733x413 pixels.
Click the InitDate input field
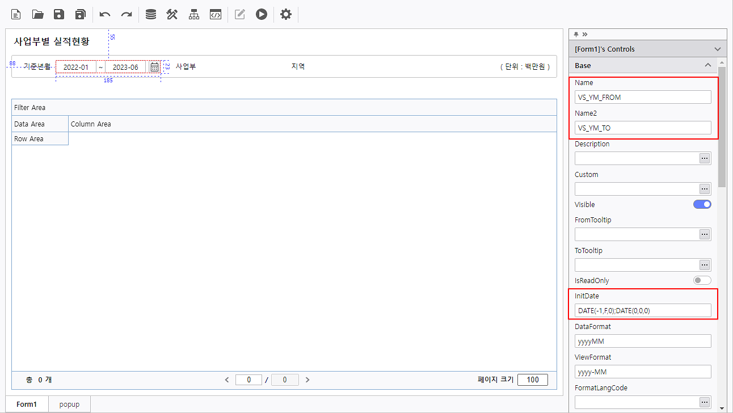click(x=642, y=310)
